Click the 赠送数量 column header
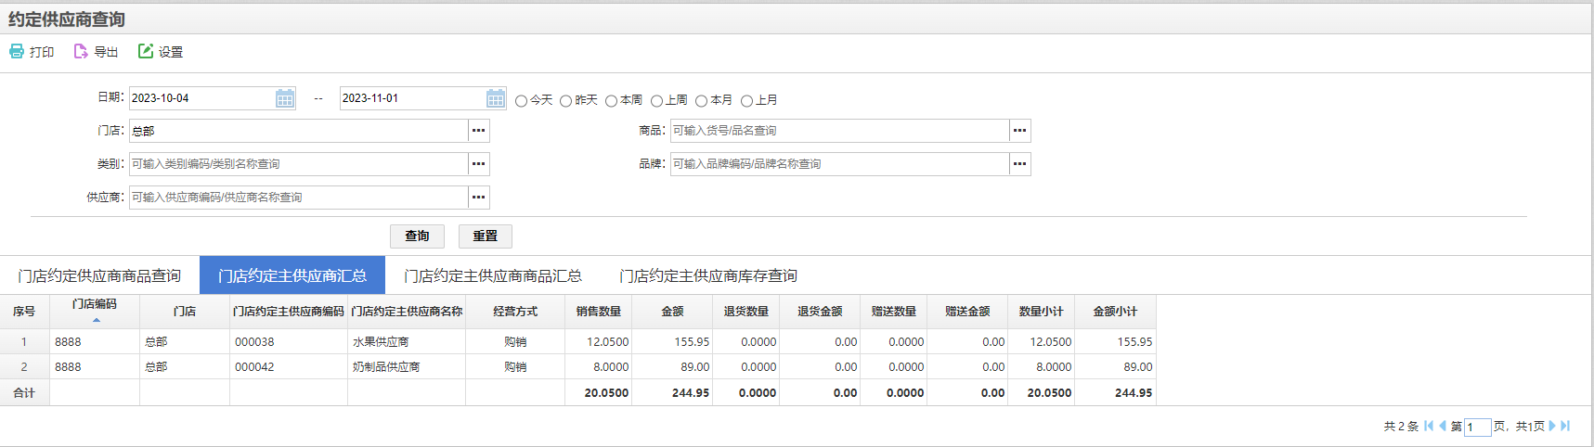Screen dimensions: 1594x447 894,312
